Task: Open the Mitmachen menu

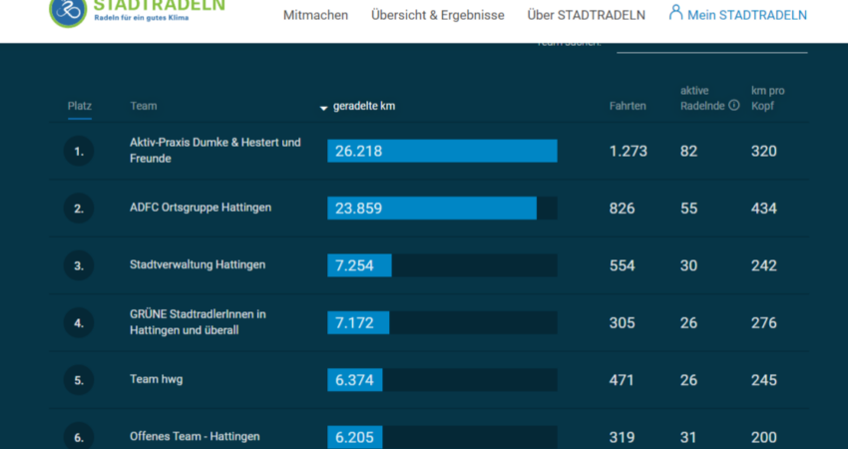Action: coord(316,15)
